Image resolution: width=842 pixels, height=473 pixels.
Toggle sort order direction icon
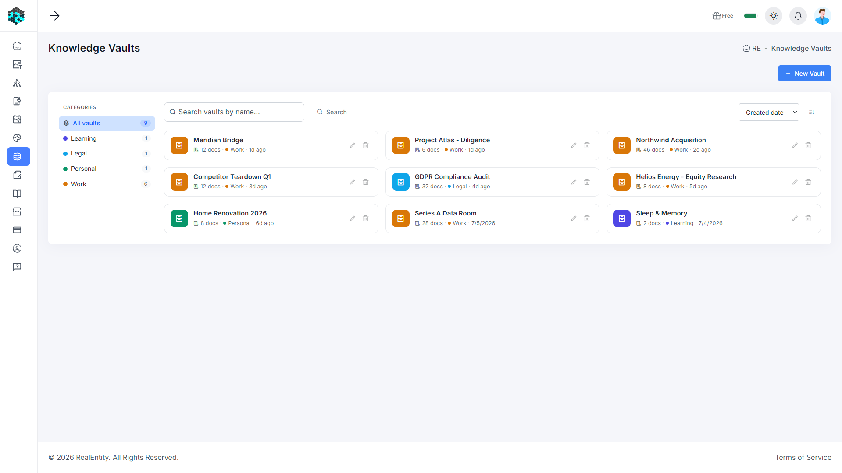click(812, 112)
